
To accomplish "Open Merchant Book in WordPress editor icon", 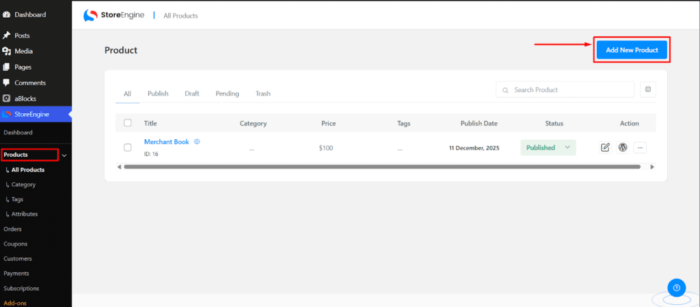I will (x=623, y=147).
